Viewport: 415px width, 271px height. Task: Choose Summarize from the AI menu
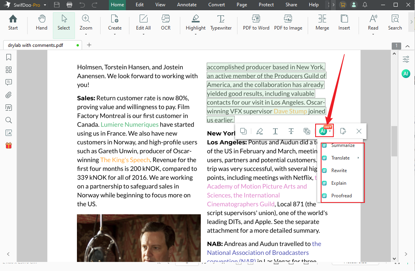pyautogui.click(x=342, y=145)
